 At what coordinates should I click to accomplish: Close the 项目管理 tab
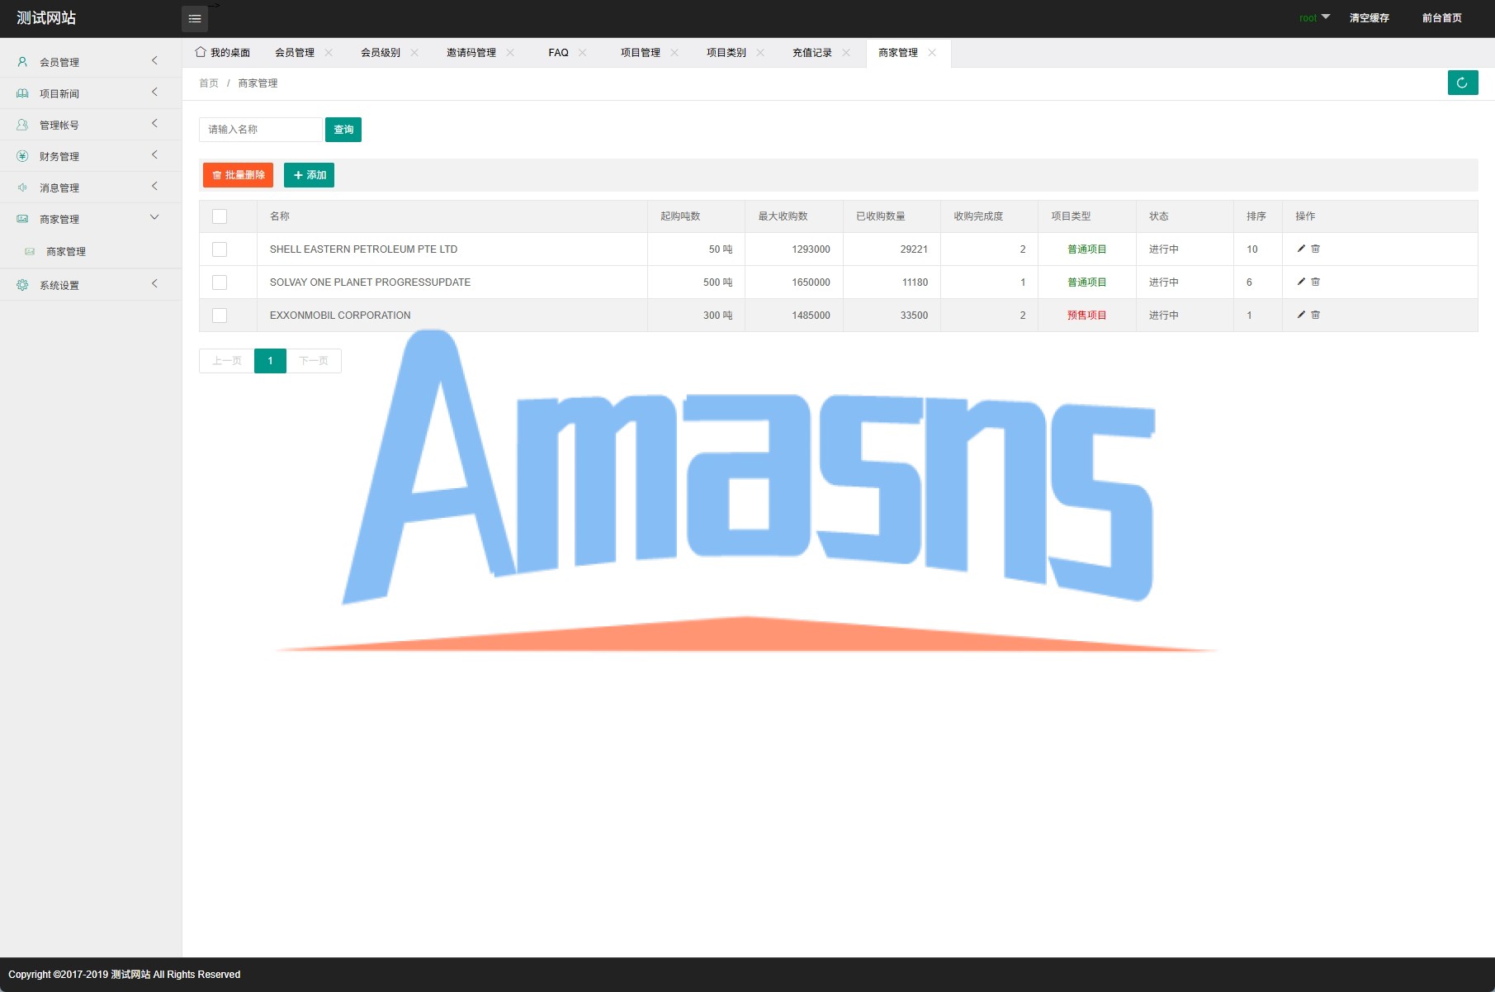[x=674, y=53]
